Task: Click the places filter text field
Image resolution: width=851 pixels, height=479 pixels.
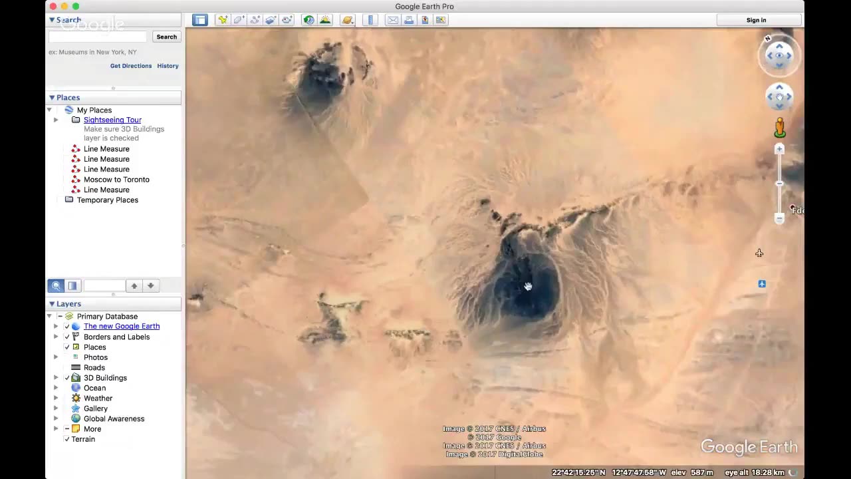Action: pyautogui.click(x=104, y=285)
